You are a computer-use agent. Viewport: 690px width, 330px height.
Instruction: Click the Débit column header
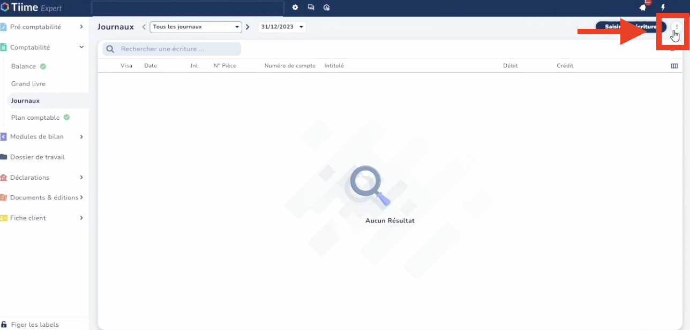click(x=510, y=66)
